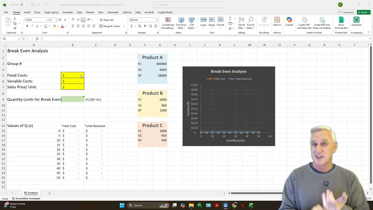Click the Cut scissors icon
373x210 pixels.
[15, 19]
